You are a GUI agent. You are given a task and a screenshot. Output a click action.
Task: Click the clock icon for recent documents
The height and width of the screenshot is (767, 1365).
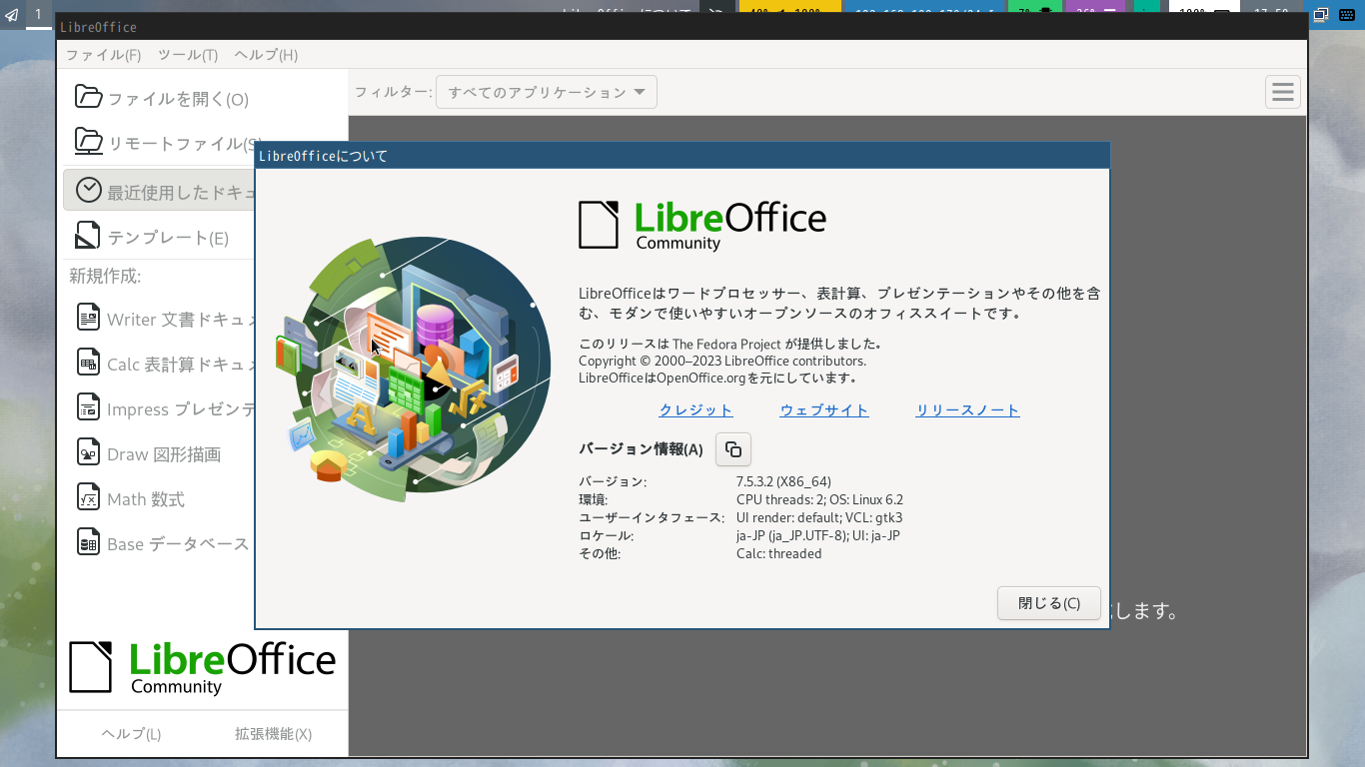(89, 190)
